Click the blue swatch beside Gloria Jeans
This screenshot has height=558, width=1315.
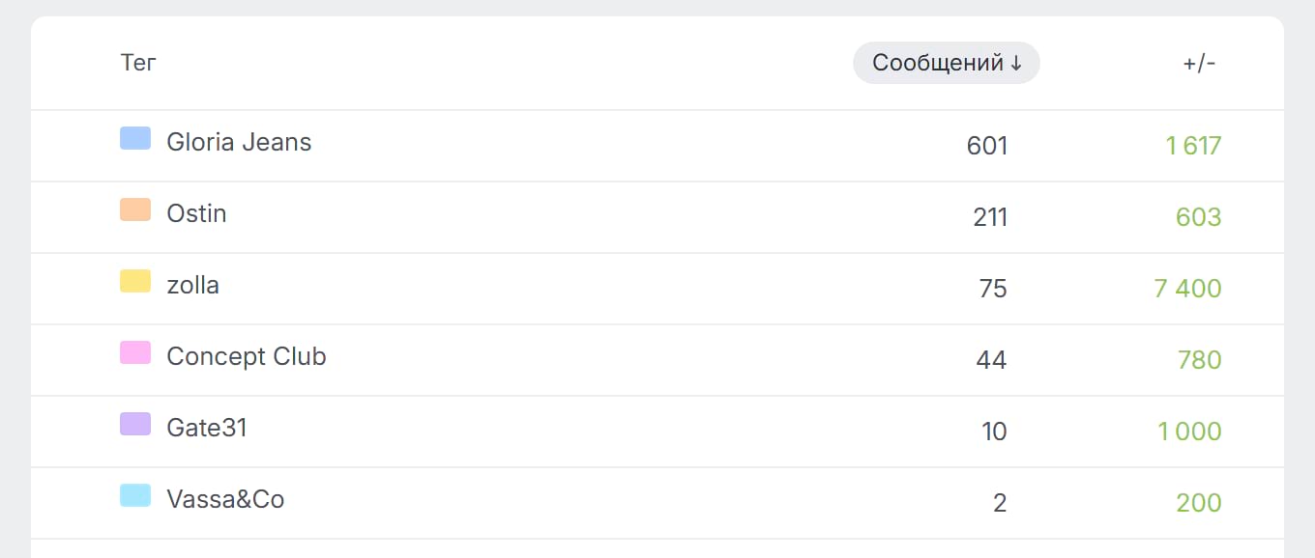coord(135,138)
